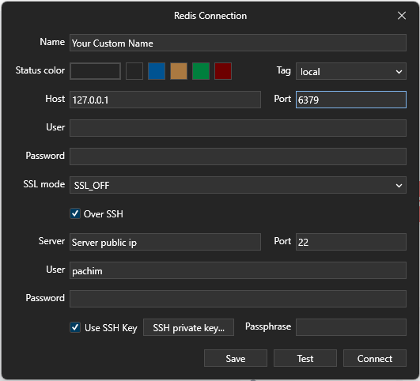420x381 pixels.
Task: Expand the SSL mode dropdown
Action: (238, 185)
